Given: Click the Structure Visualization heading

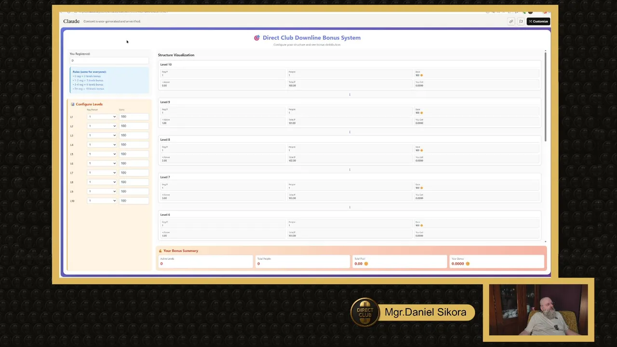Looking at the screenshot, I should [x=176, y=55].
